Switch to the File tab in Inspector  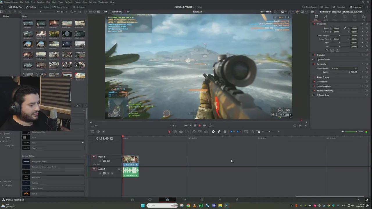[364, 18]
